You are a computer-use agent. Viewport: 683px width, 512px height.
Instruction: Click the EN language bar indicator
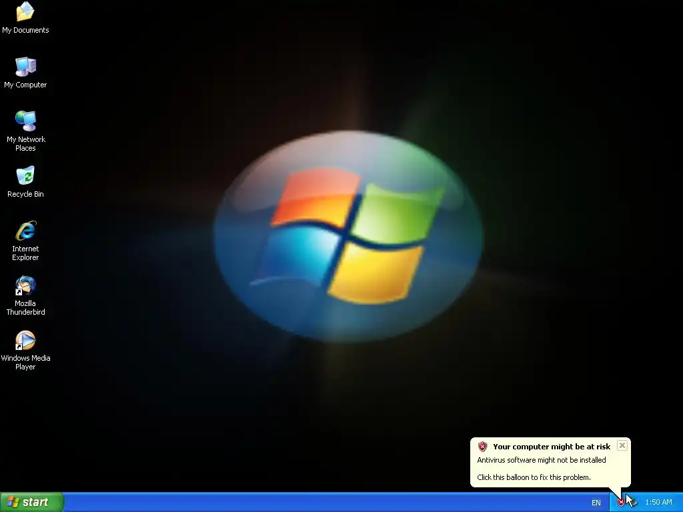pos(596,503)
